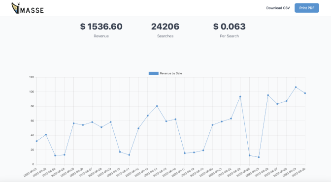Select the $ 1536.60 revenue value
The image size is (331, 182).
point(101,27)
